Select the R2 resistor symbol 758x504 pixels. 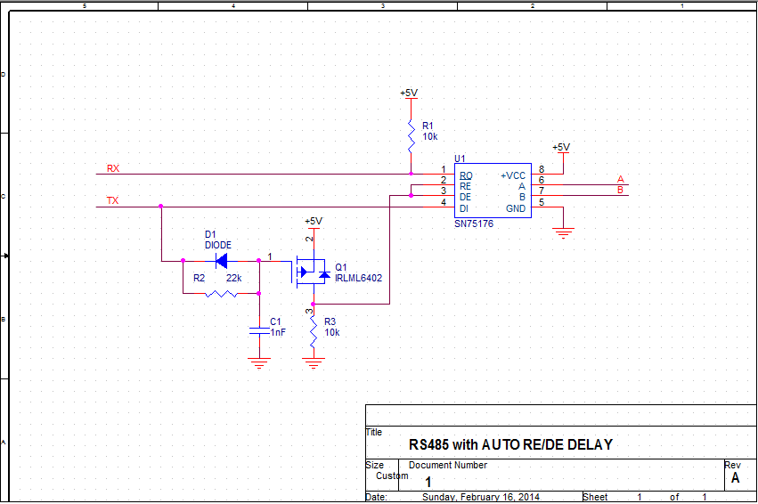[x=221, y=293]
